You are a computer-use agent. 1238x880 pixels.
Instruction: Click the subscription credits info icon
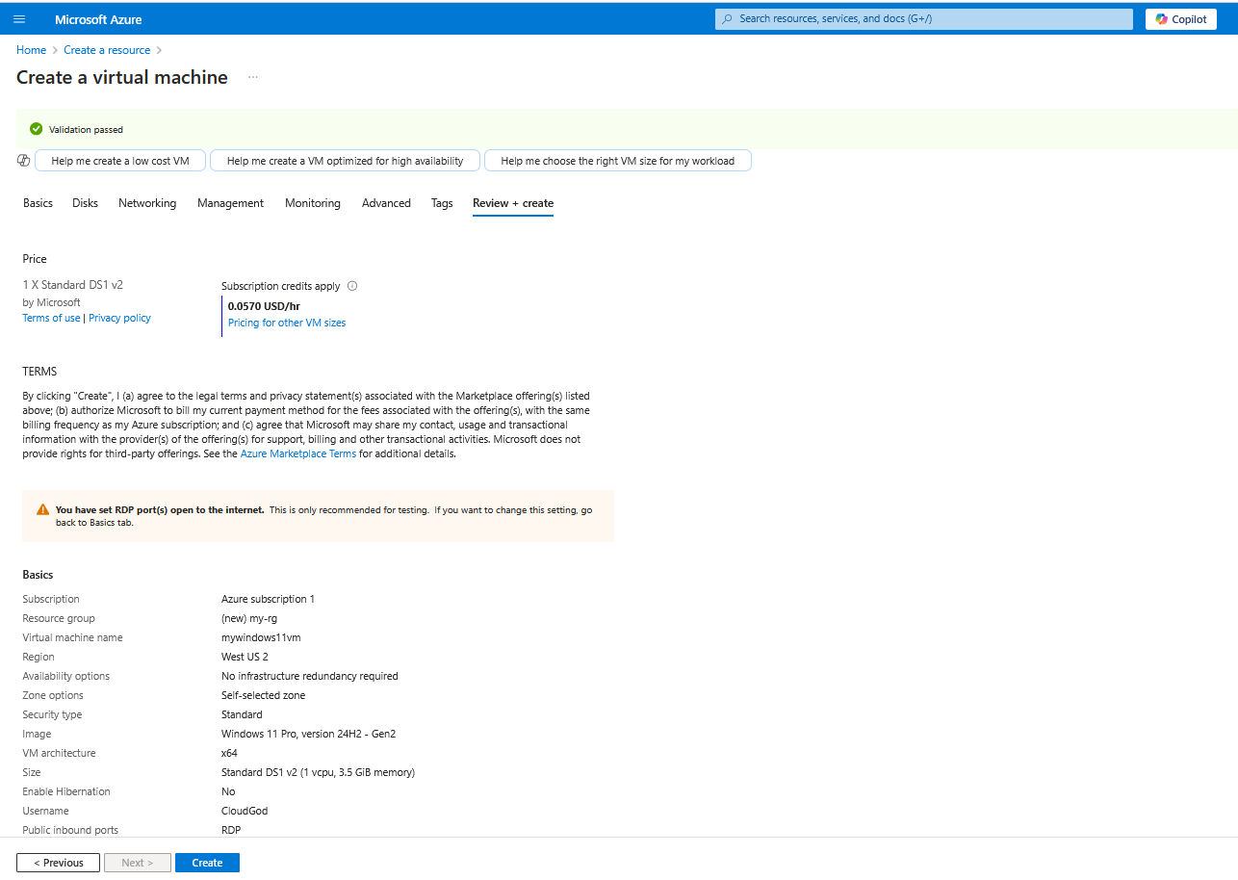pyautogui.click(x=352, y=286)
